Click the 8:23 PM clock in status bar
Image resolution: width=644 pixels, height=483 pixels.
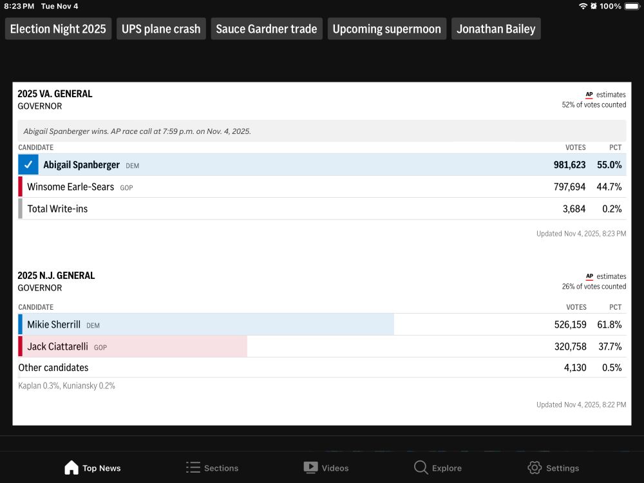[19, 6]
